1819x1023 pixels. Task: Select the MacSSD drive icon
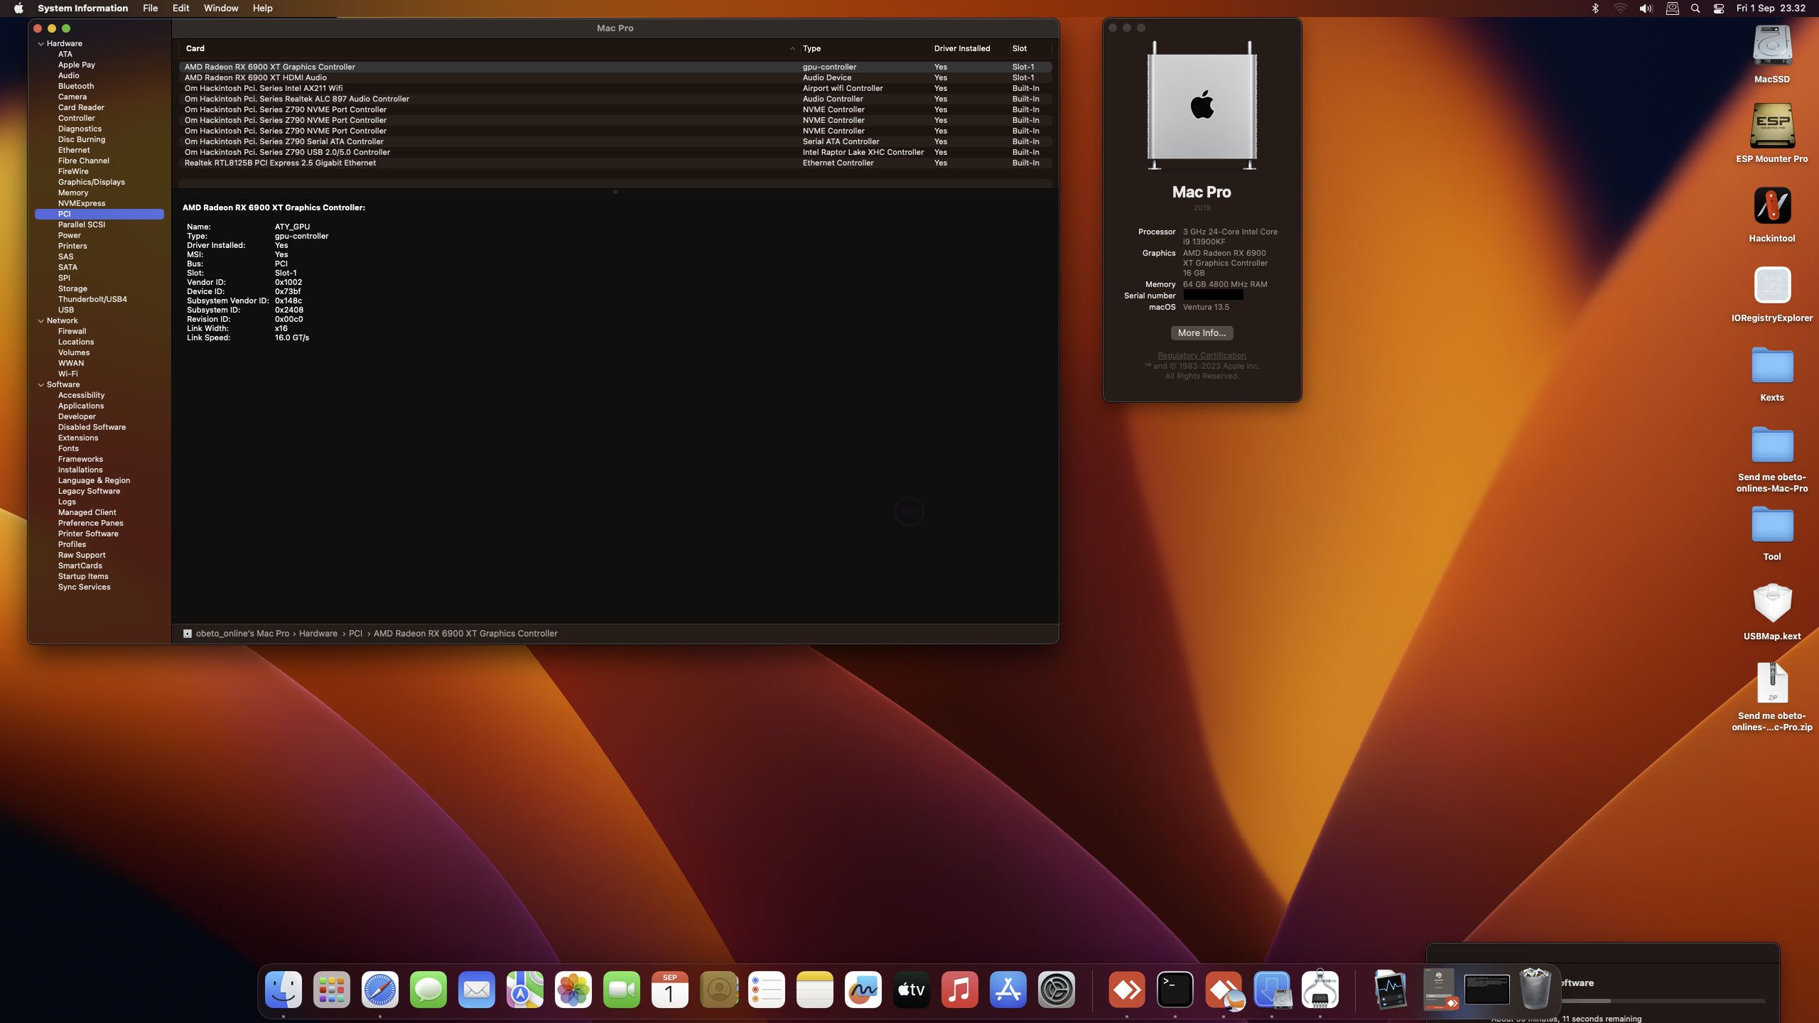pos(1771,47)
